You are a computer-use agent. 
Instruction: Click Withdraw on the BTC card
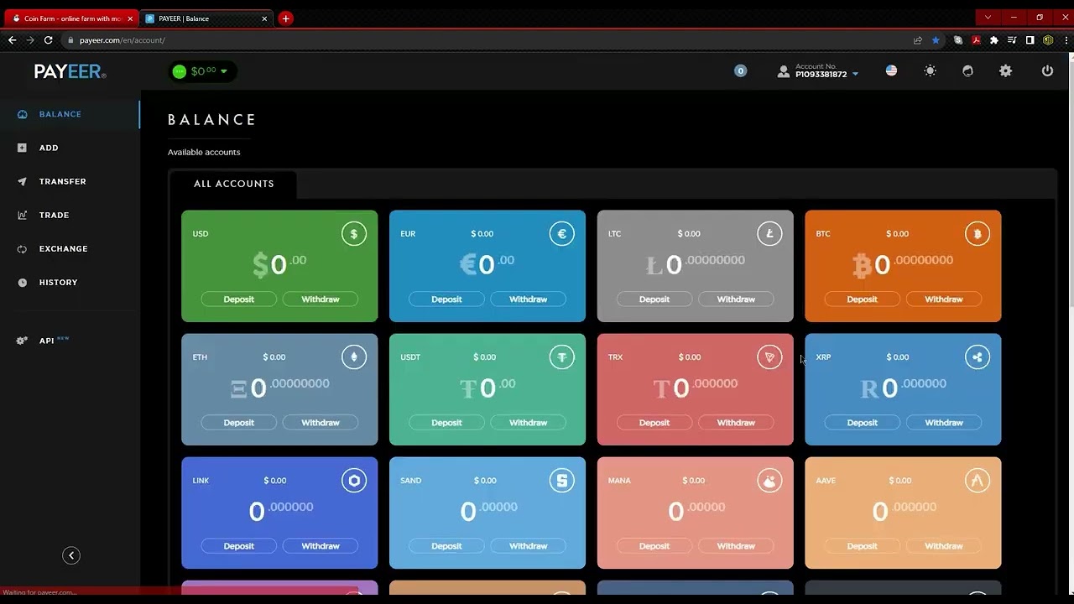tap(944, 299)
